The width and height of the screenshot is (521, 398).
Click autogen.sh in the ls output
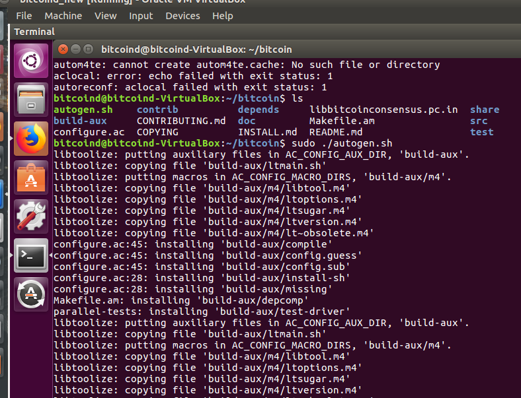coord(83,110)
